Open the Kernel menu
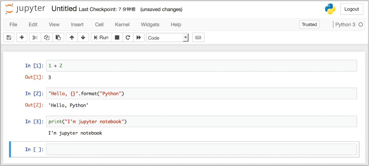The width and height of the screenshot is (369, 166). point(122,25)
